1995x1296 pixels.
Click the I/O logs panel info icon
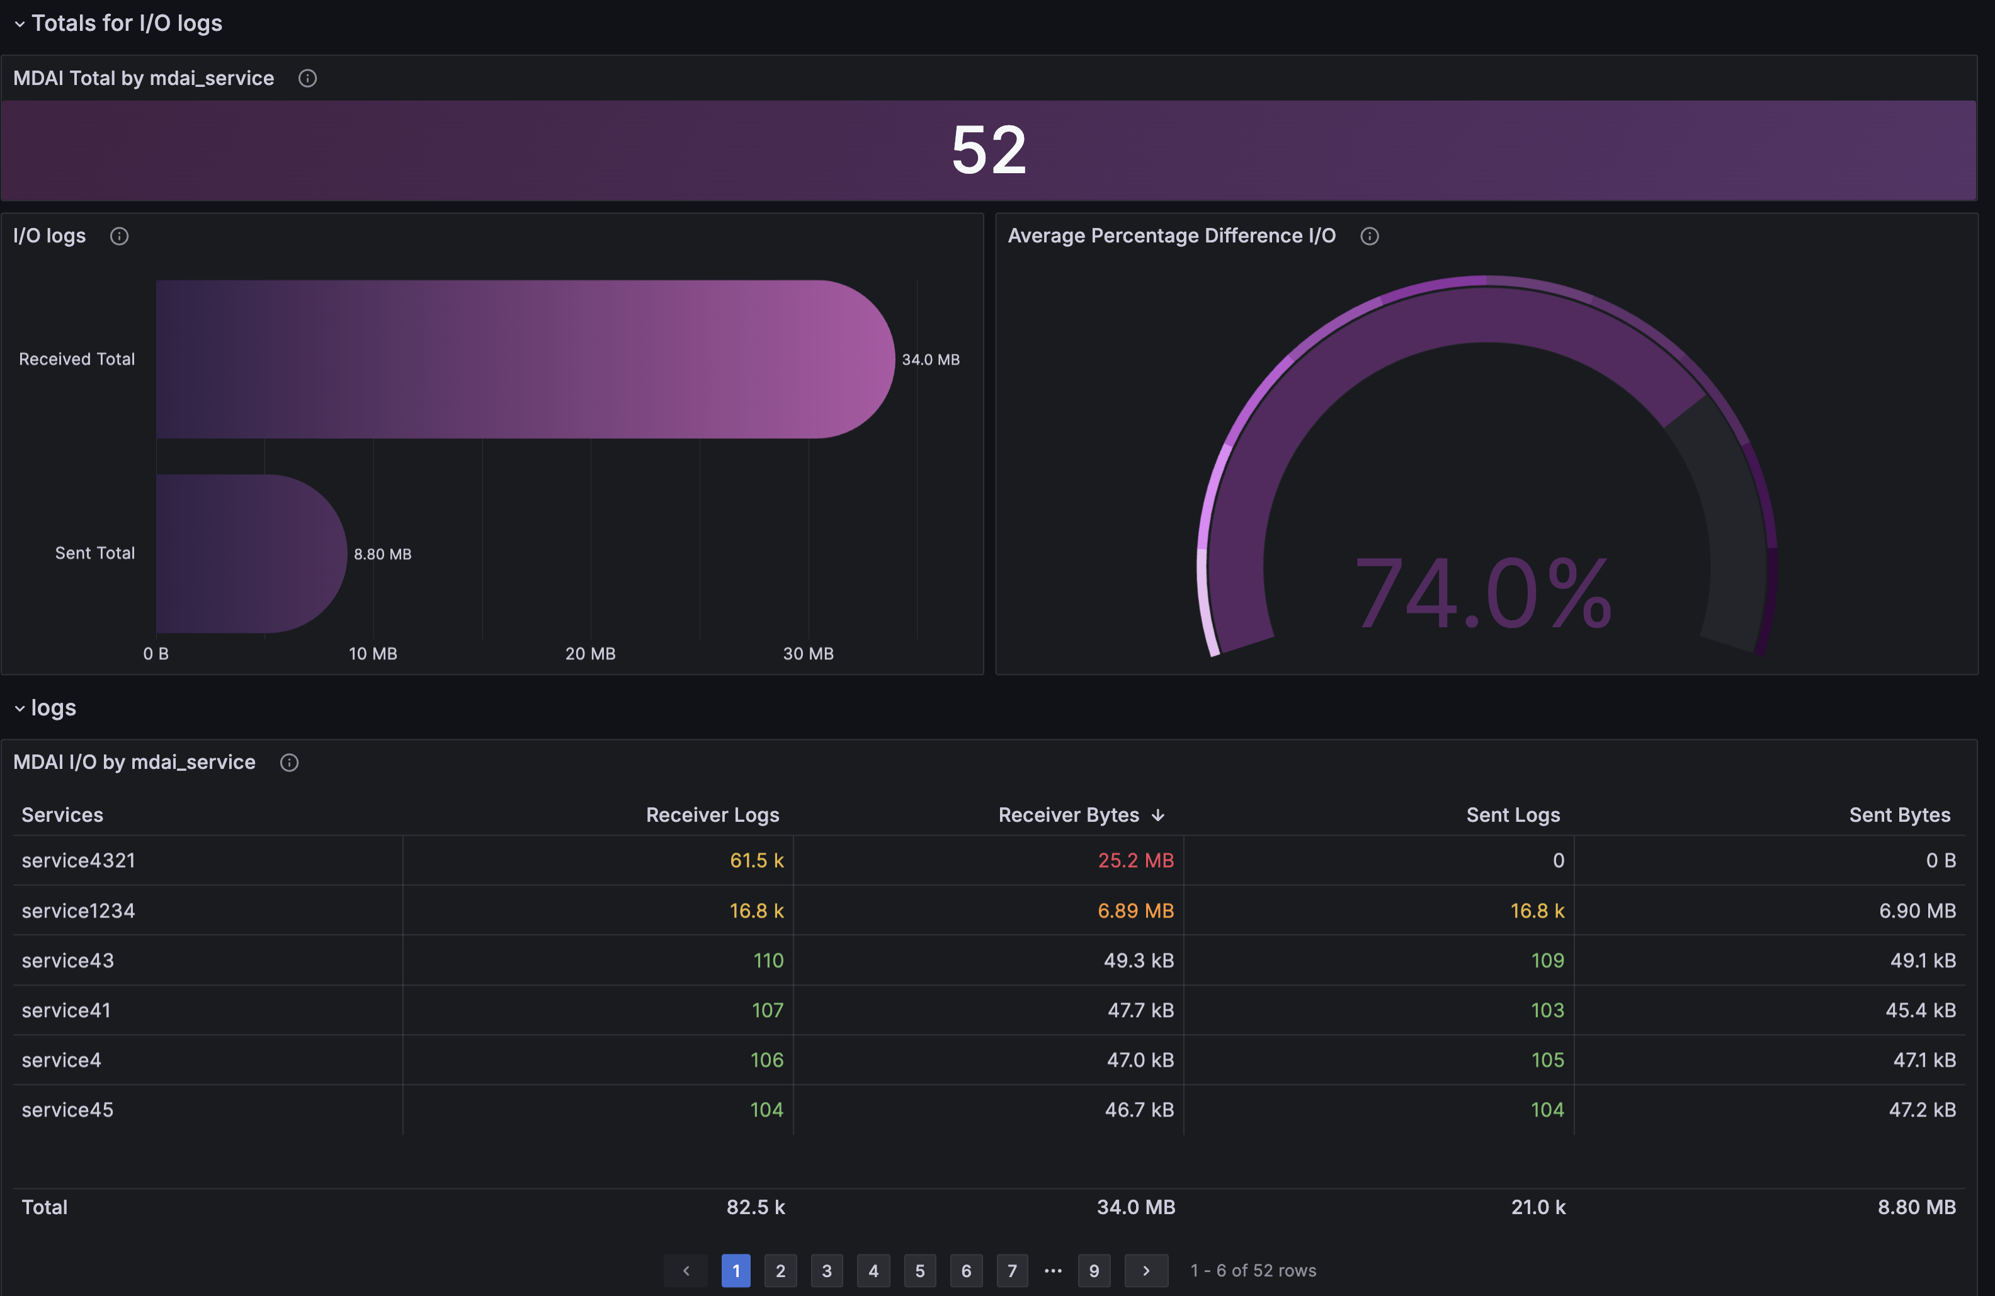pyautogui.click(x=119, y=236)
